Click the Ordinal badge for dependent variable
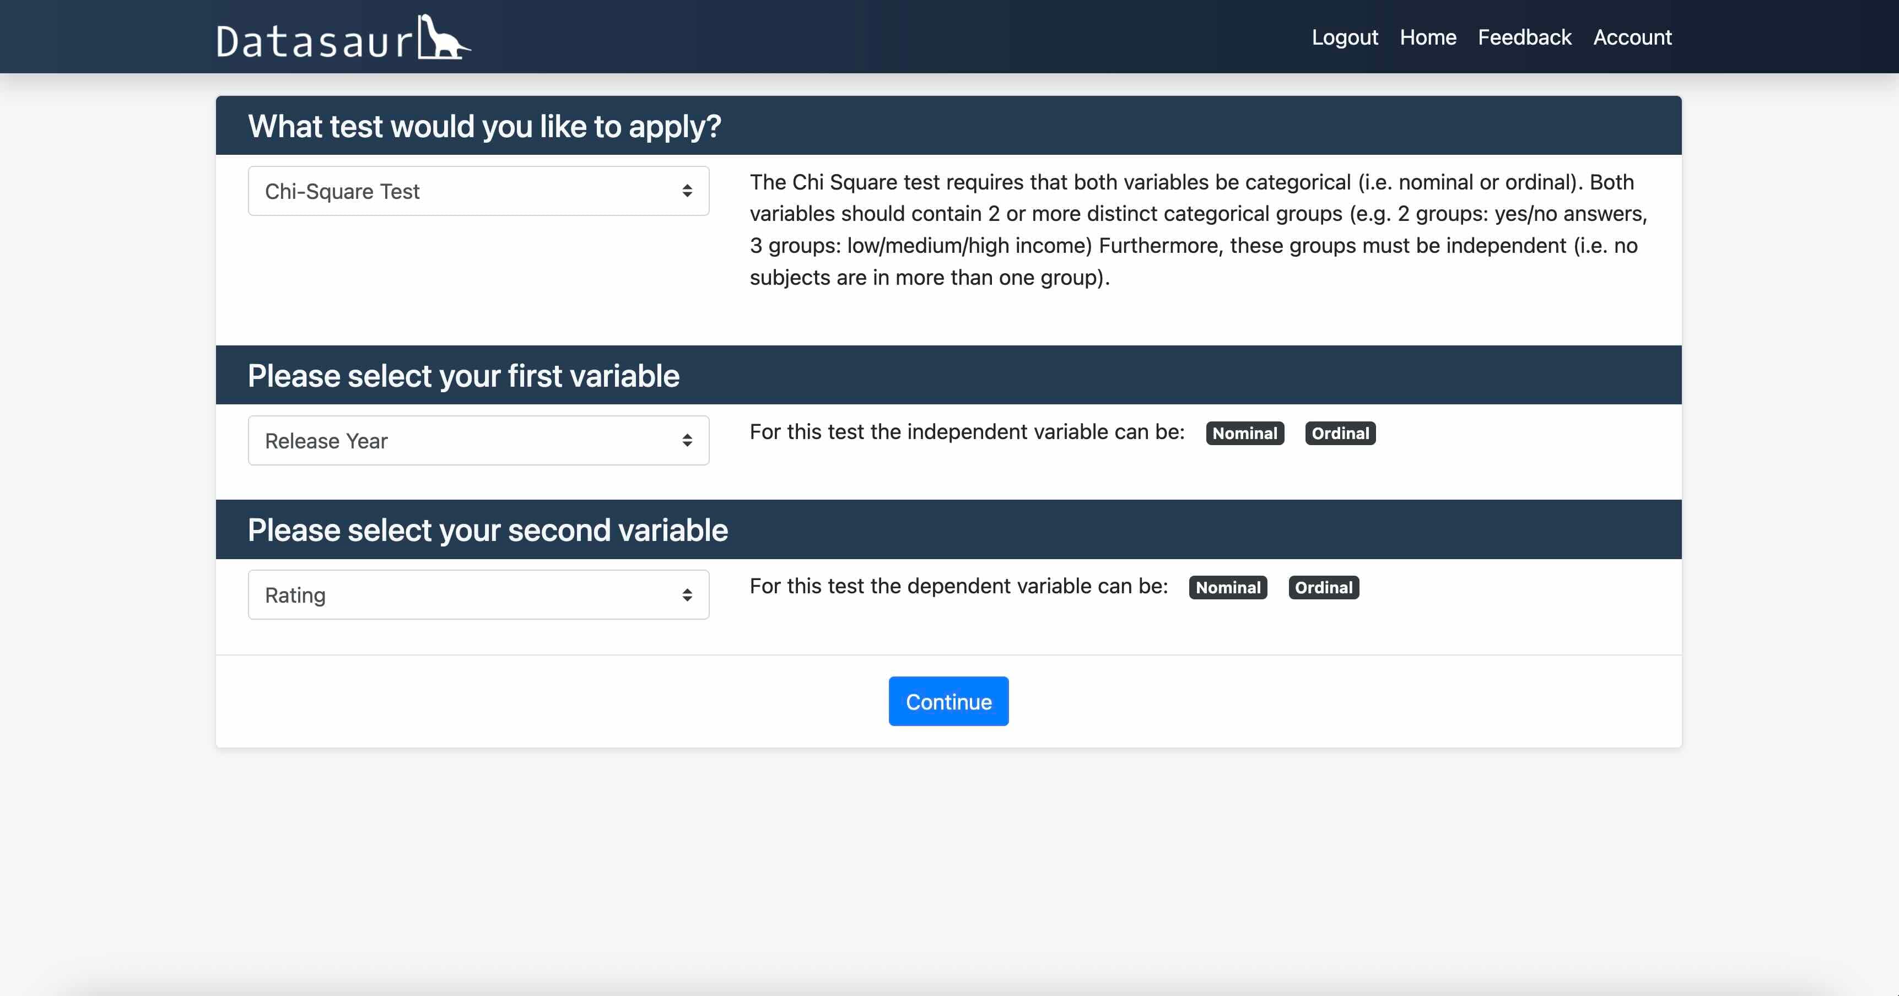Screen dimensions: 1899x996 1323,588
